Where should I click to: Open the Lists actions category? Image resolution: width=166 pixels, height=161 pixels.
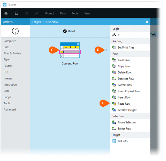tap(6, 91)
